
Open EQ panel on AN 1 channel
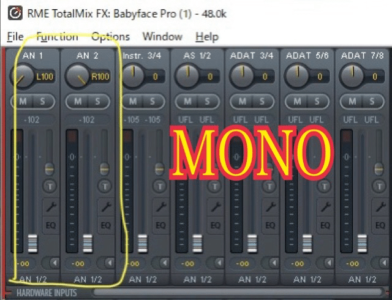[x=51, y=225]
